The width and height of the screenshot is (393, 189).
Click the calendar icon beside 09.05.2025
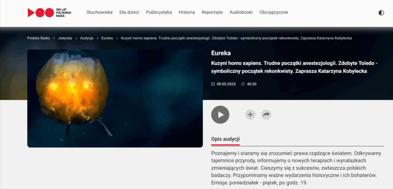coord(213,84)
